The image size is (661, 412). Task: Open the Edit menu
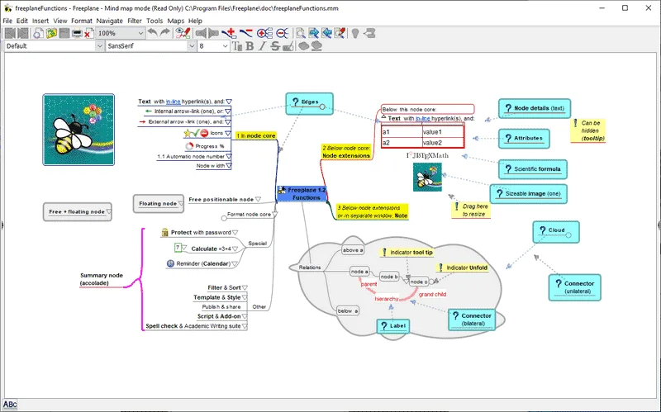coord(22,21)
